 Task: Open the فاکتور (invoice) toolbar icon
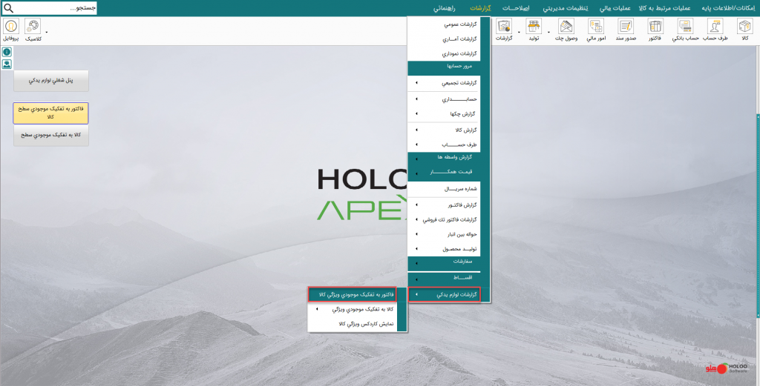(x=655, y=29)
